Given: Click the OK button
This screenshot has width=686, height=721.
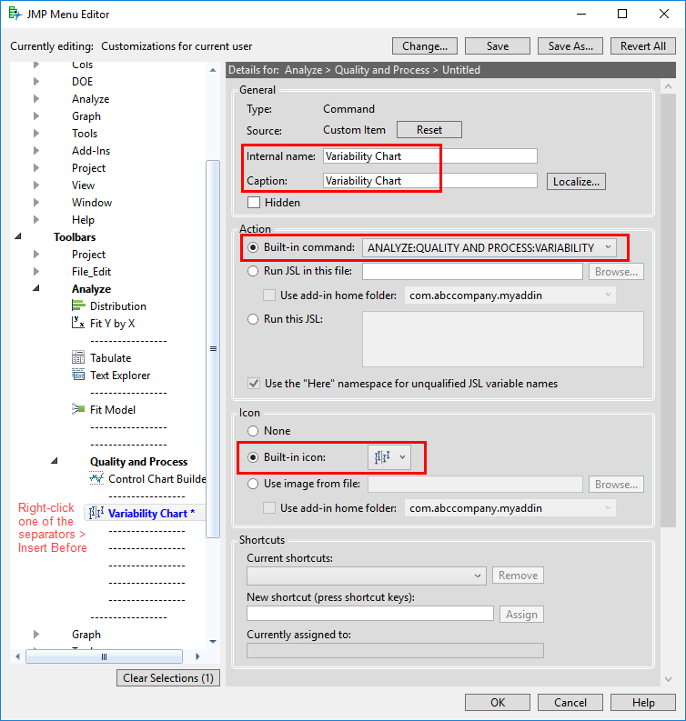Looking at the screenshot, I should 498,702.
